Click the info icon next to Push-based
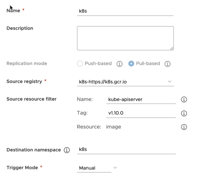Screen dimensions: 205x188 pos(119,64)
